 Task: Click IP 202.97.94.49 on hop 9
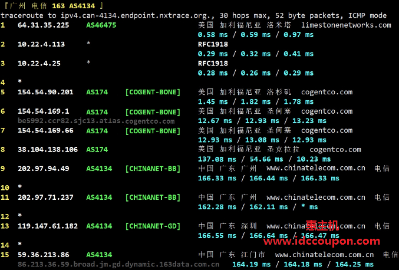43,169
